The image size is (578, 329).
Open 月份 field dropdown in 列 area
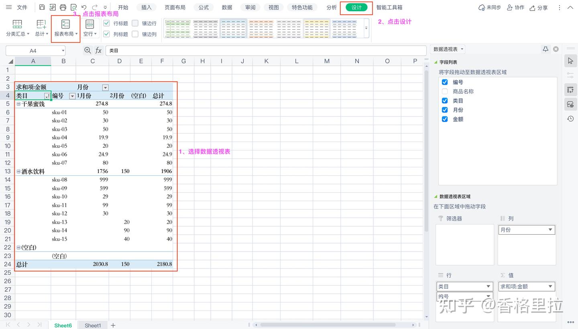[550, 230]
